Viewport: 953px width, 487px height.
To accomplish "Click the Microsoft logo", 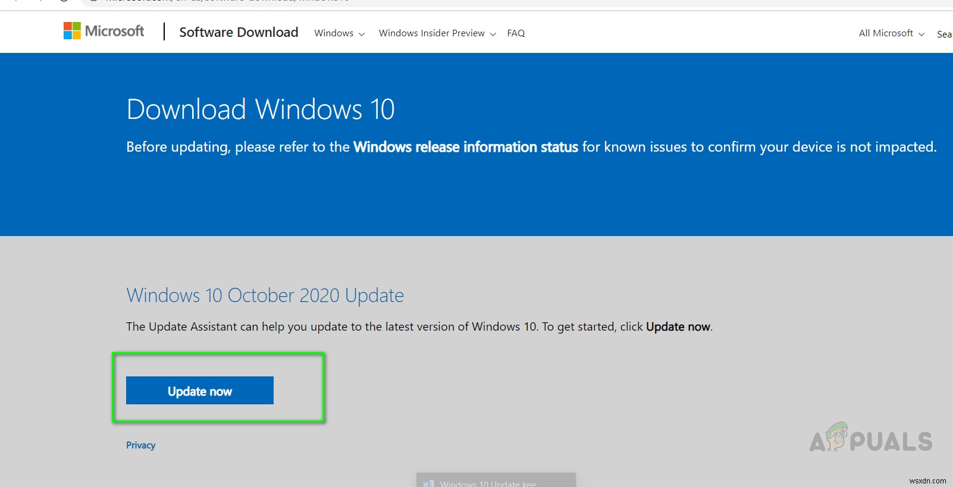I will click(x=104, y=31).
